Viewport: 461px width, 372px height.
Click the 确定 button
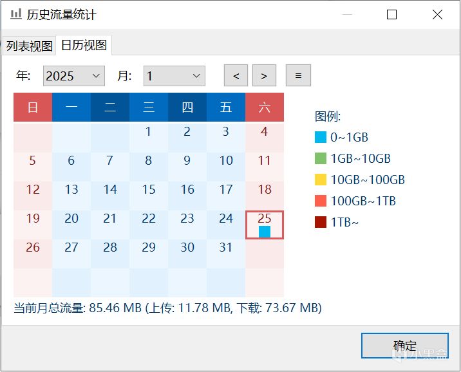(404, 346)
